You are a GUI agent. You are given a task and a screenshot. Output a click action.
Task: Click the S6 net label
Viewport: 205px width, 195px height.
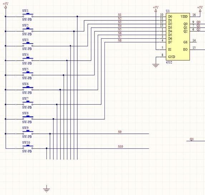[x=119, y=33]
